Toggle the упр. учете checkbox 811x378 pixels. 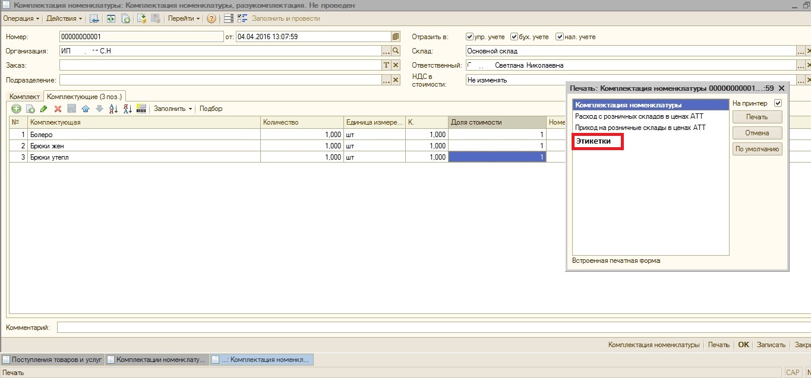click(470, 37)
